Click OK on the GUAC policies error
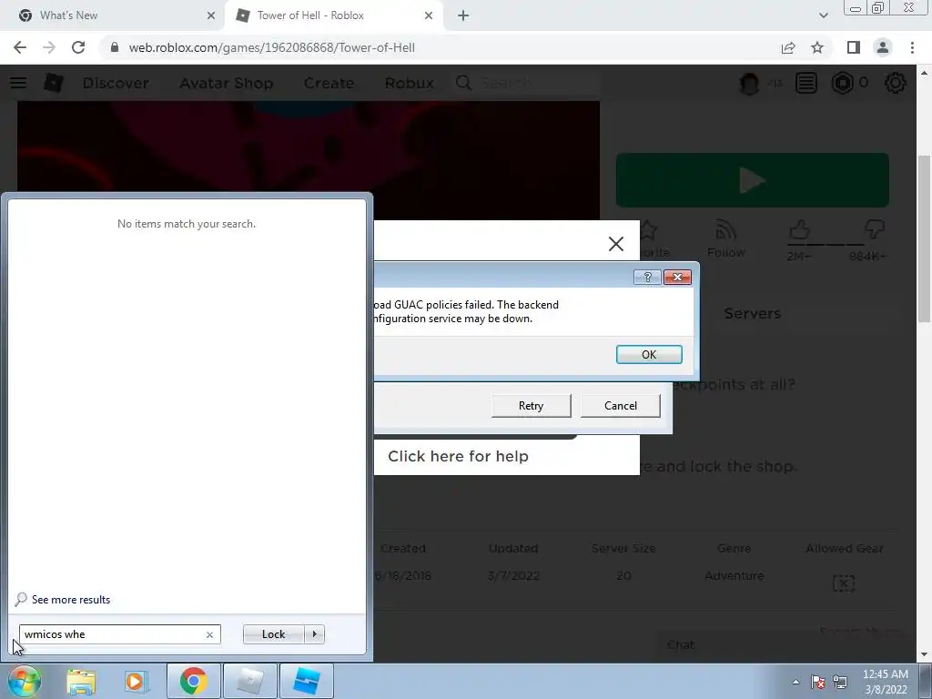This screenshot has width=932, height=699. (649, 354)
